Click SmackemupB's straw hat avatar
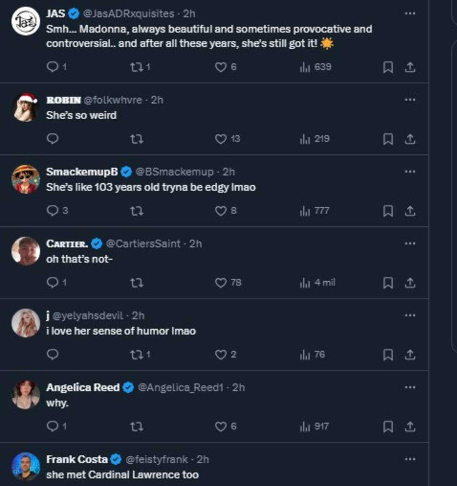Image resolution: width=457 pixels, height=486 pixels. [x=26, y=179]
